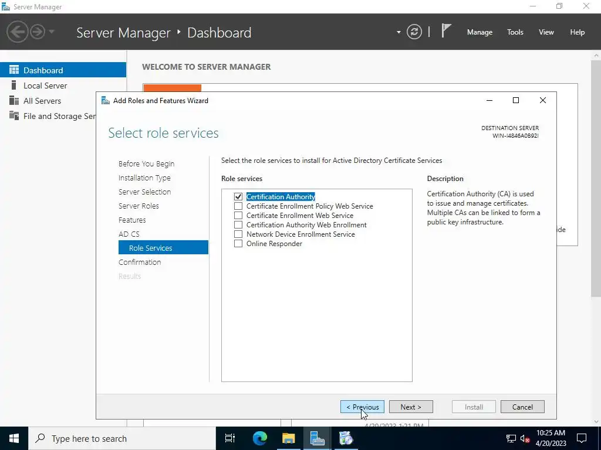Open Task View on the taskbar
The height and width of the screenshot is (450, 601).
230,438
